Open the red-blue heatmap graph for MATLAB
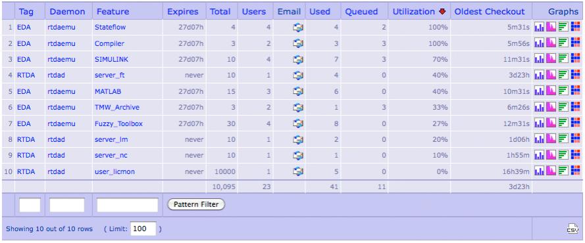The width and height of the screenshot is (585, 243). tap(575, 91)
